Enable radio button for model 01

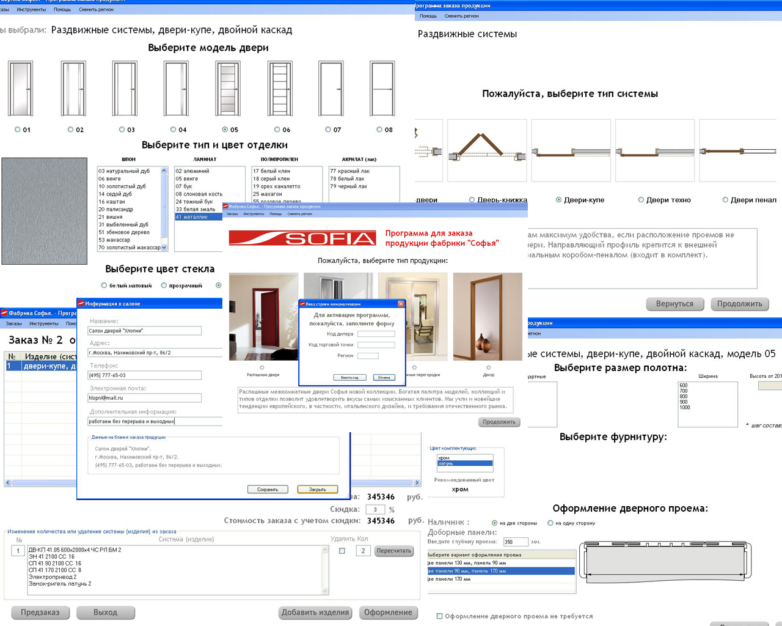18,130
